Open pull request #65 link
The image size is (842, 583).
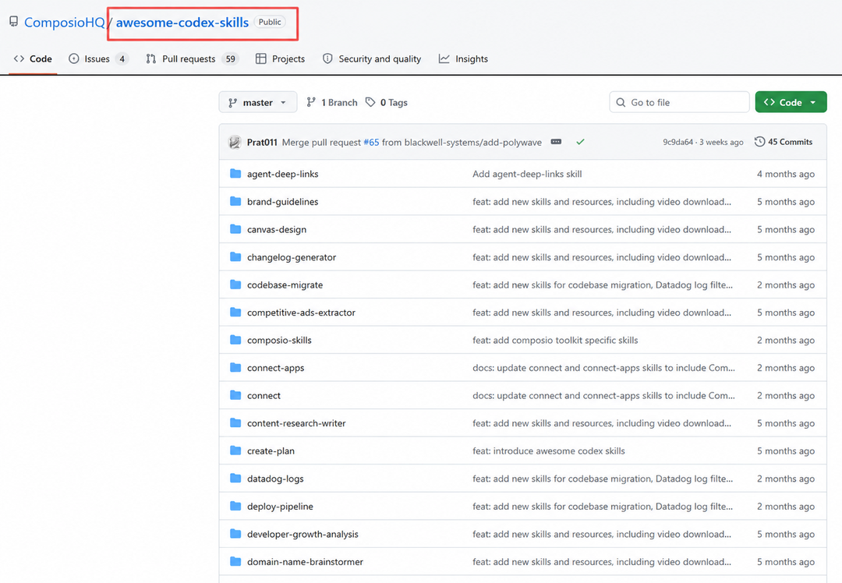tap(371, 143)
